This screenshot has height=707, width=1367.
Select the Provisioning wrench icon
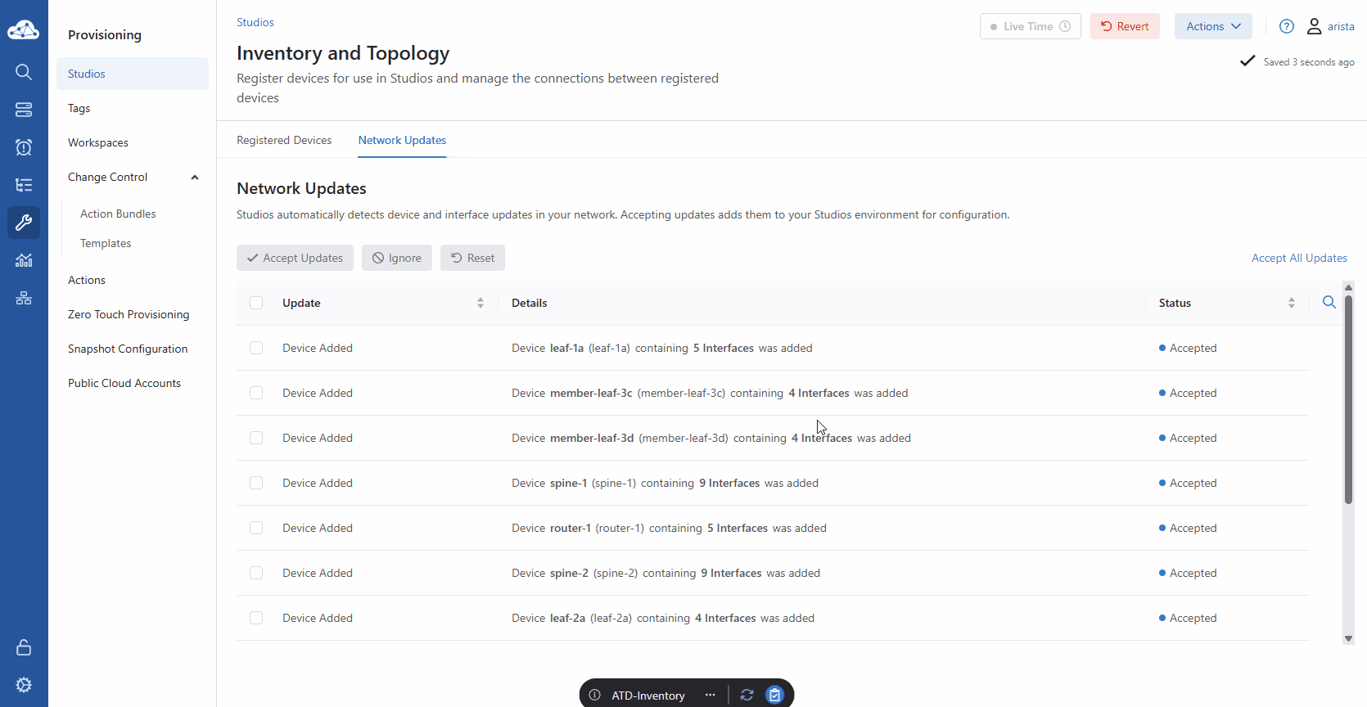24,223
